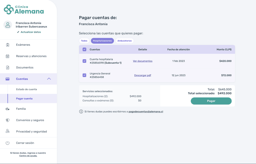Open the Ver documentos link
256x164 pixels.
click(143, 61)
